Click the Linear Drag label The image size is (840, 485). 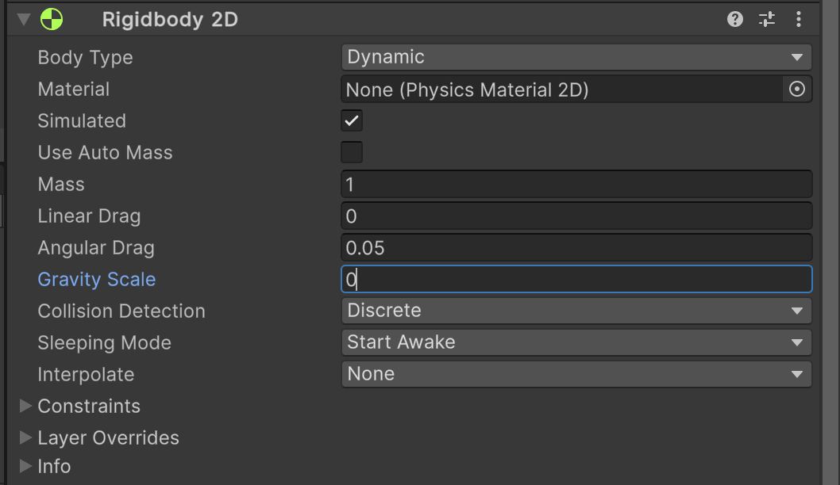pyautogui.click(x=89, y=216)
